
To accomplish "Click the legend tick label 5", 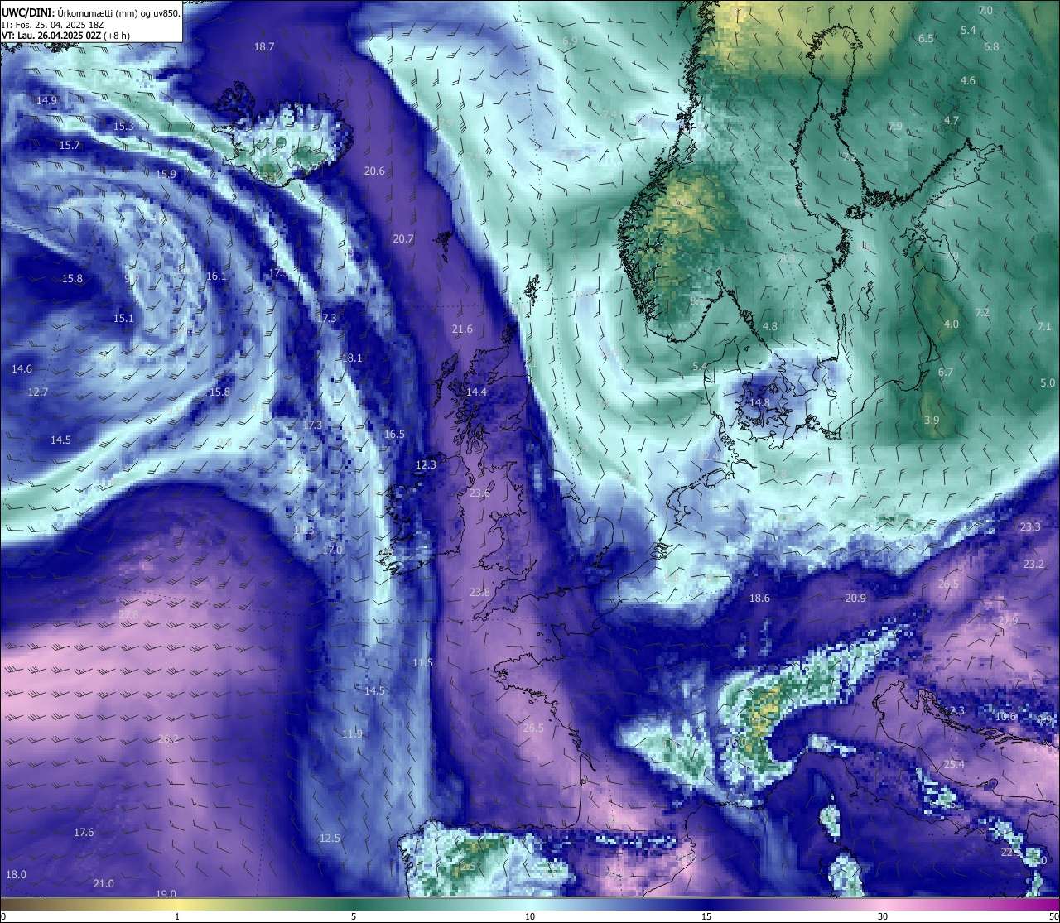I will [x=354, y=916].
